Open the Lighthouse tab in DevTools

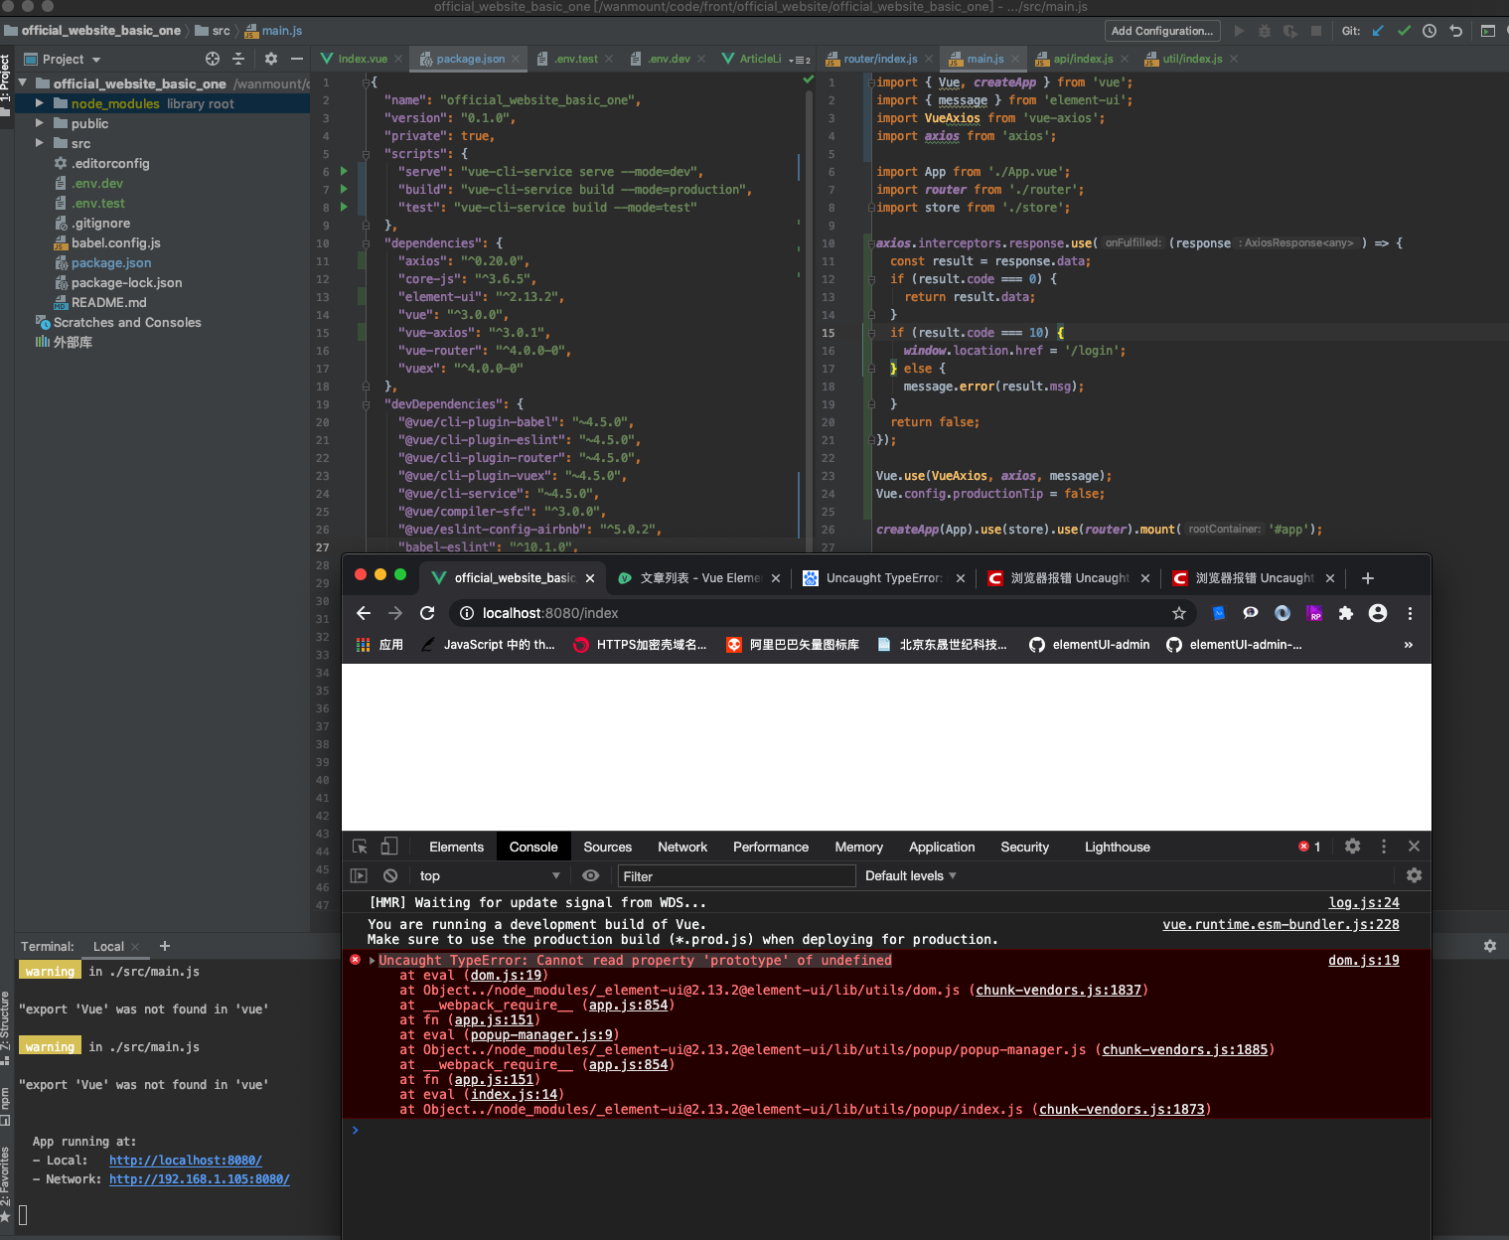coord(1117,847)
